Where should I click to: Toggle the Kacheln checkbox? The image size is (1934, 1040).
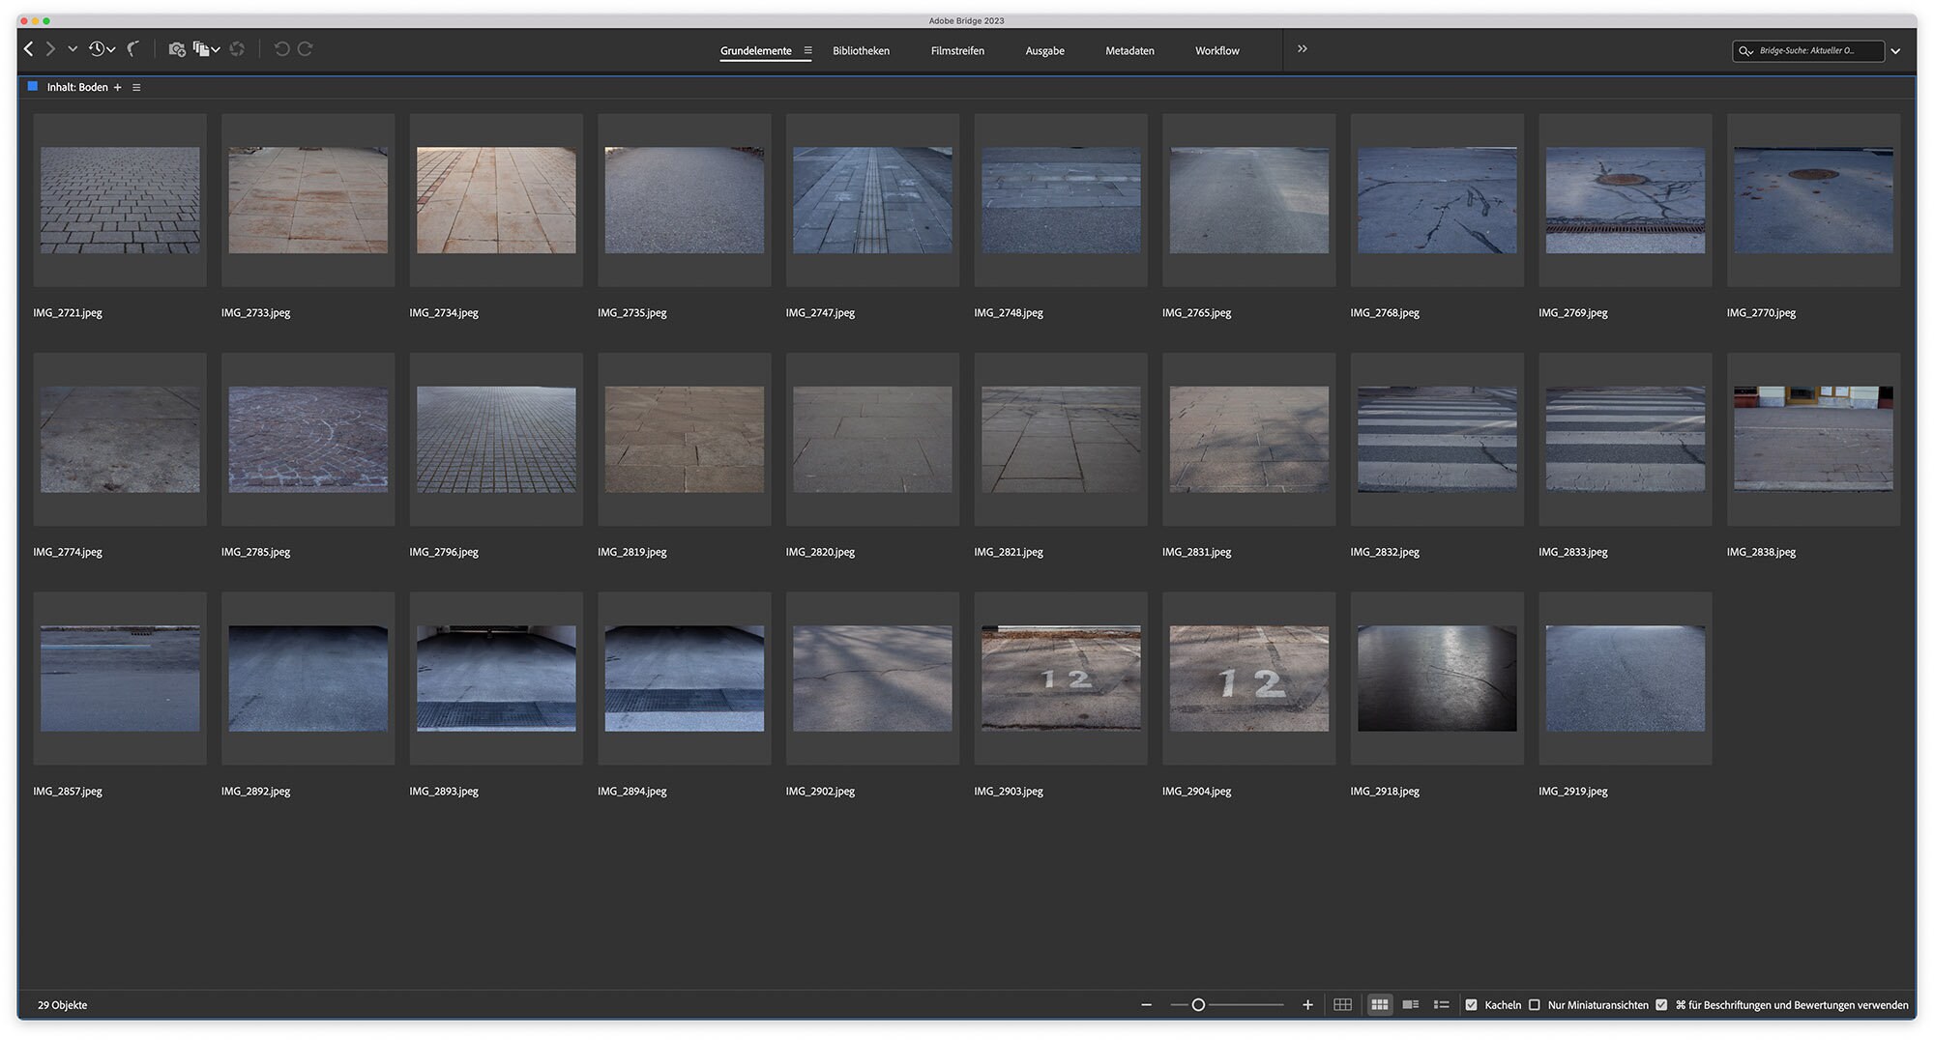(1473, 1005)
